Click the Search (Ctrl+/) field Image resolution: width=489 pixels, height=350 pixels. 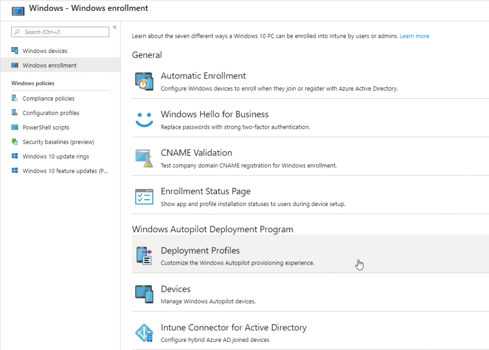tap(60, 32)
